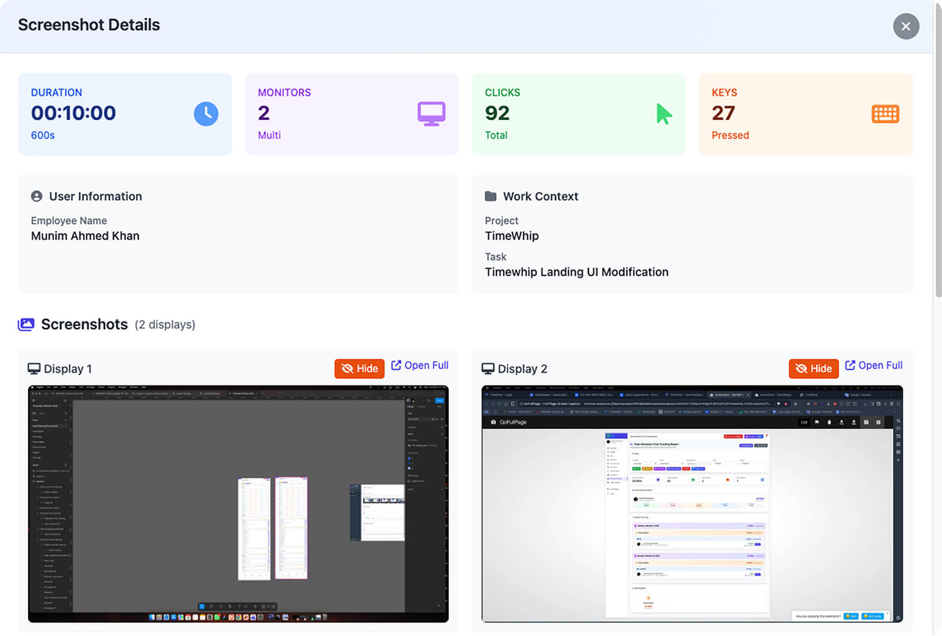Image resolution: width=942 pixels, height=636 pixels.
Task: Hide the Display 2 screenshot
Action: (x=813, y=369)
